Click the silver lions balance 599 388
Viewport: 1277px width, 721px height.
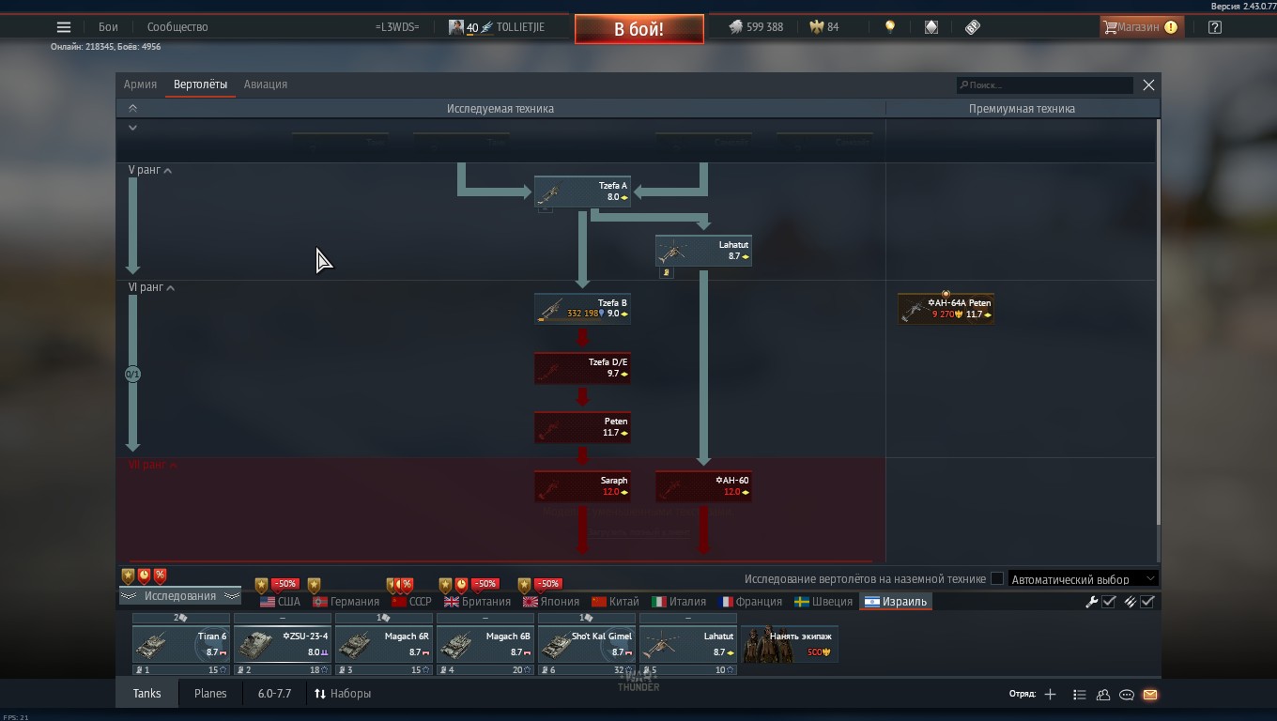pos(756,27)
